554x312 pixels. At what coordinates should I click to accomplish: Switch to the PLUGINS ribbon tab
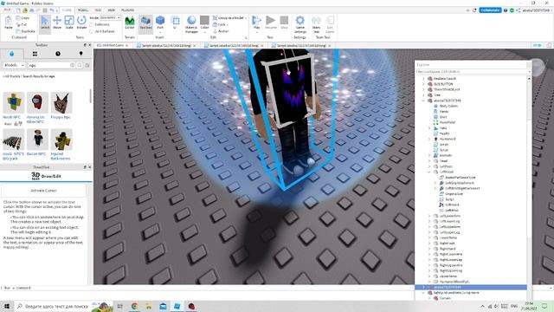(x=127, y=10)
